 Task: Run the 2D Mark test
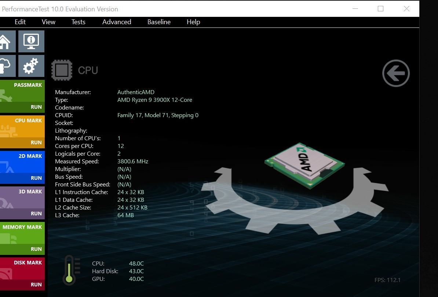(x=22, y=178)
